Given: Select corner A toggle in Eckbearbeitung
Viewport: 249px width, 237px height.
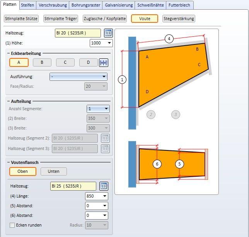Looking at the screenshot, I should (19, 62).
